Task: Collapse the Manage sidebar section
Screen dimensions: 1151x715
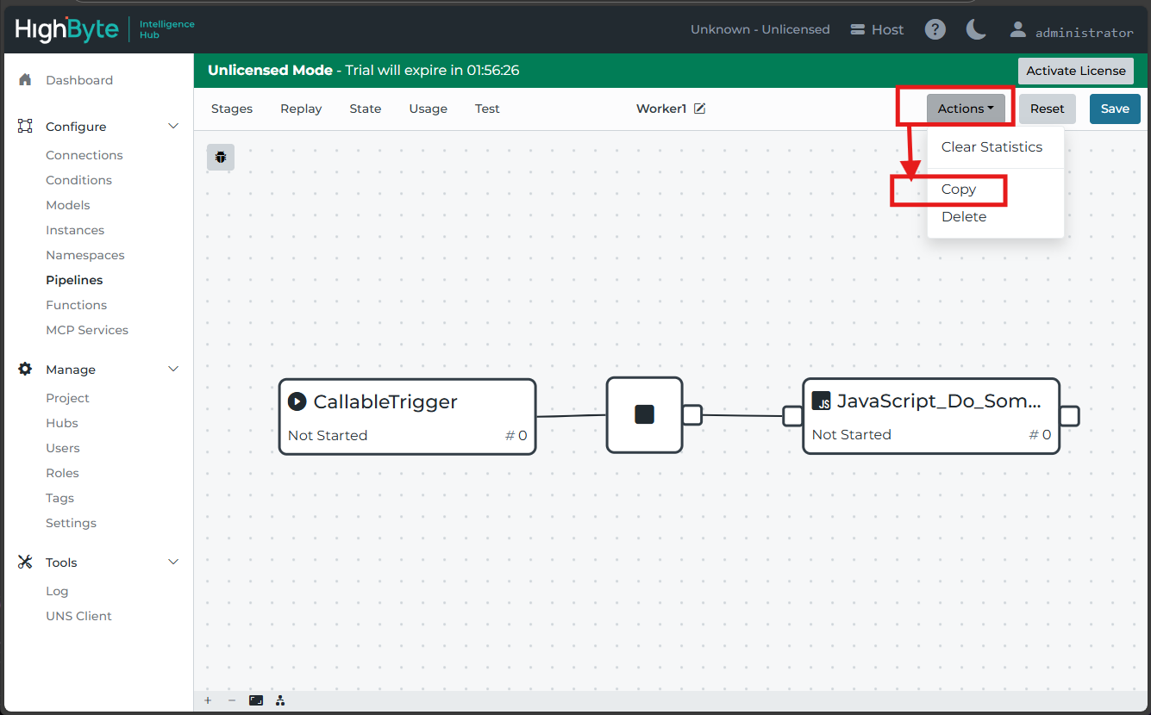Action: tap(173, 370)
